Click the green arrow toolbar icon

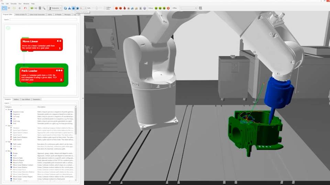[x=32, y=8]
